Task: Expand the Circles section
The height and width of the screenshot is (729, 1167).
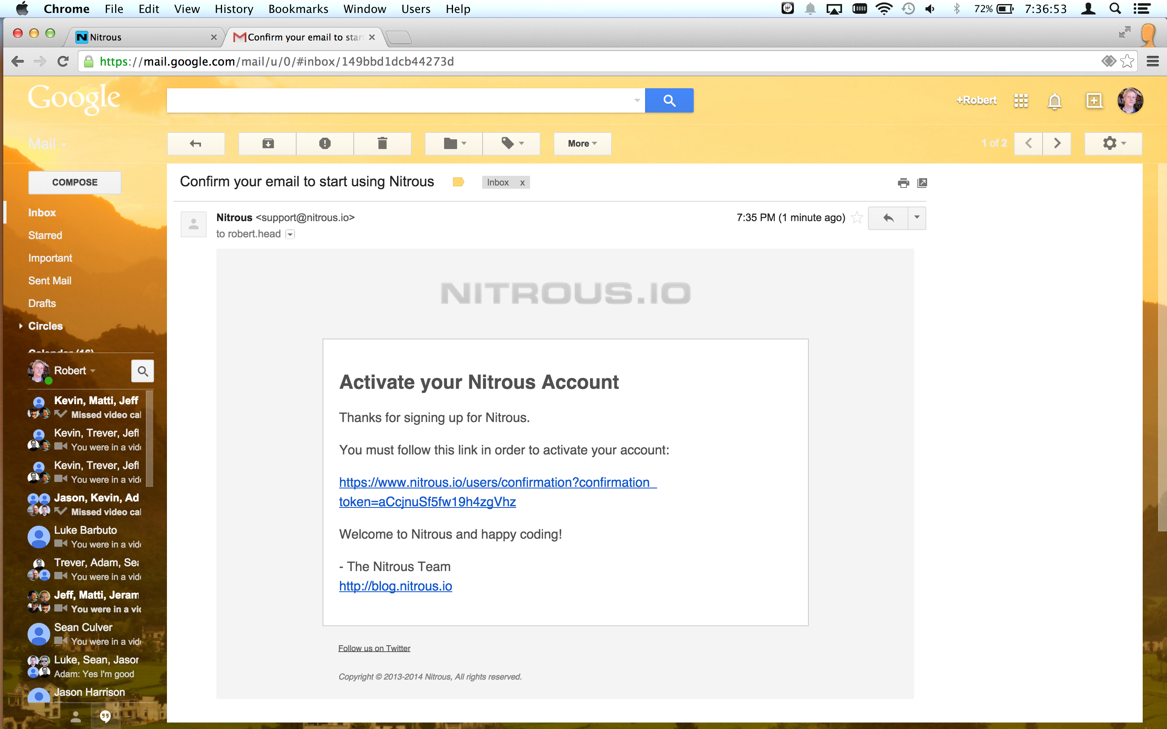Action: [x=21, y=326]
